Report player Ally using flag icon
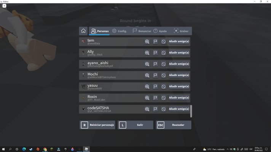This screenshot has height=152, width=271. 155,53
